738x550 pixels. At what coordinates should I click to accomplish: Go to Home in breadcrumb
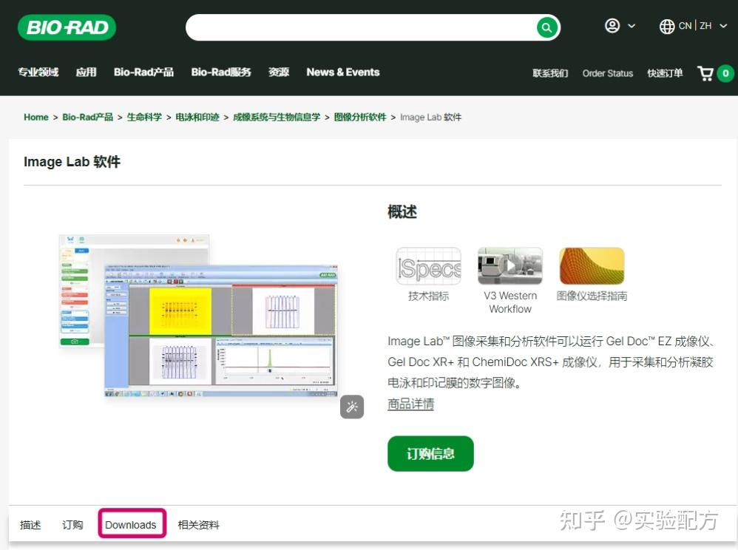point(35,117)
